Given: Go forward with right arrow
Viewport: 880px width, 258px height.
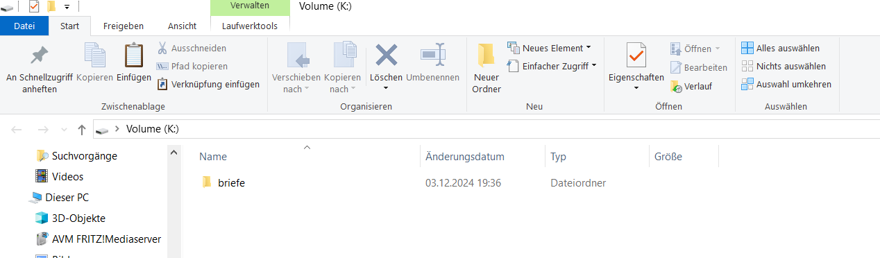Looking at the screenshot, I should point(42,130).
